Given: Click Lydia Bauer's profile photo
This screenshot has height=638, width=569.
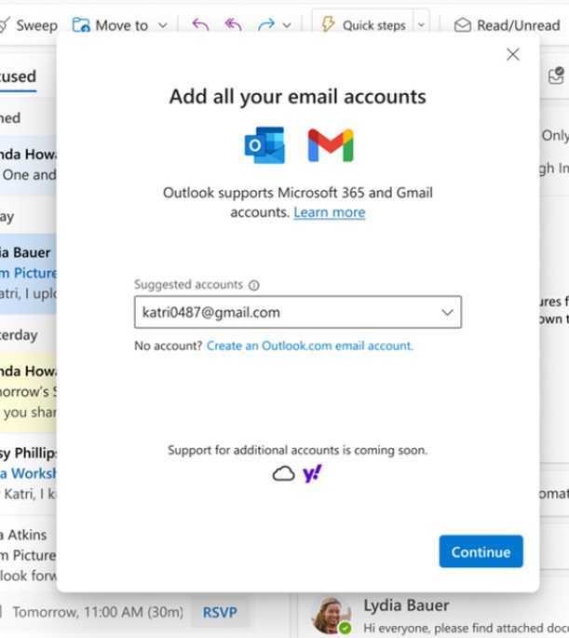Looking at the screenshot, I should [331, 616].
